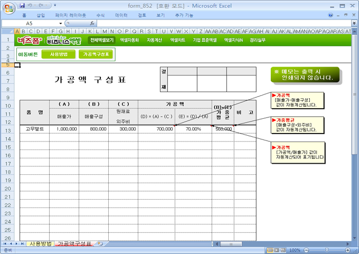This screenshot has width=359, height=254.
Task: Click the insert new worksheet icon
Action: click(100, 243)
